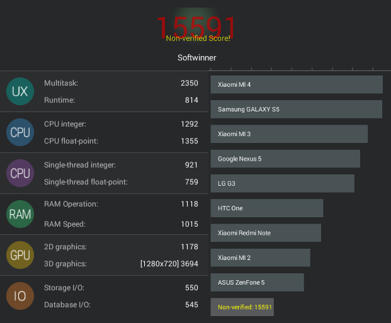The image size is (391, 323).
Task: Select the Xiaomi MI 4 comparison bar
Action: [297, 84]
